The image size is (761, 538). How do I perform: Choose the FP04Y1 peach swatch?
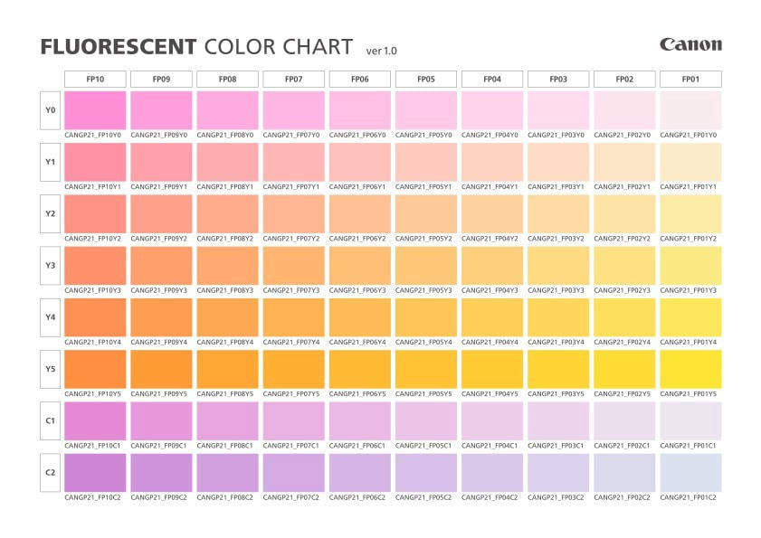pos(492,162)
